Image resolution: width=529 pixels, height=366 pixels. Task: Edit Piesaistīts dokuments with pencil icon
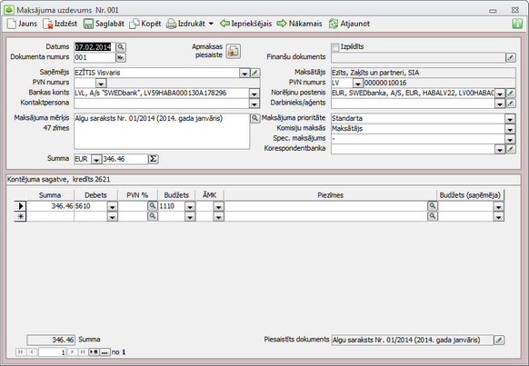click(499, 340)
